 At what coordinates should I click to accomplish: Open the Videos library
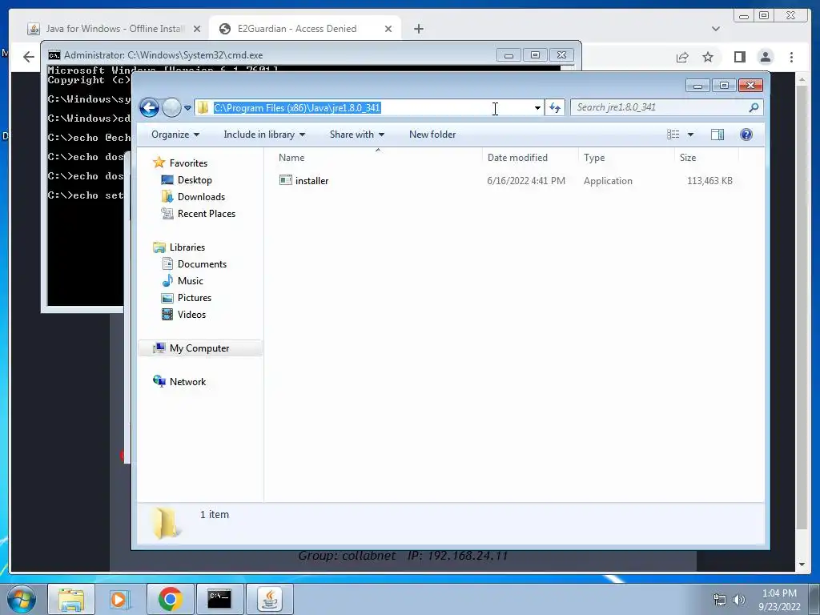[x=191, y=314]
